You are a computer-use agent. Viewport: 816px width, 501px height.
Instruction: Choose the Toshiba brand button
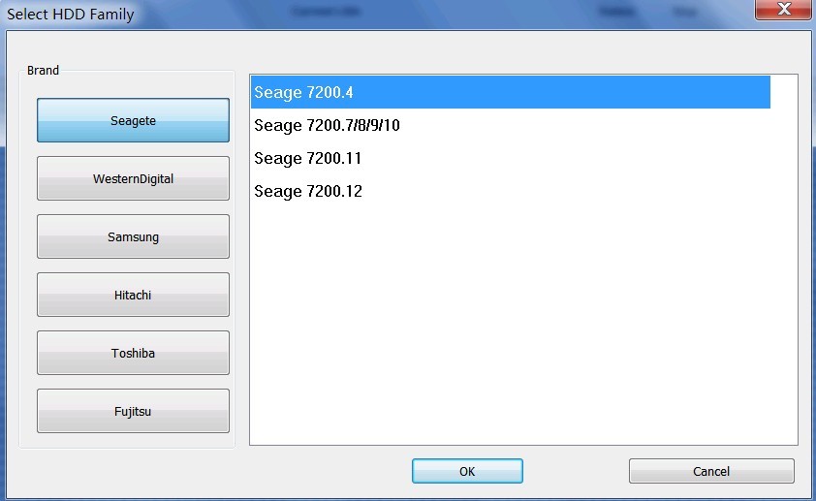point(133,354)
